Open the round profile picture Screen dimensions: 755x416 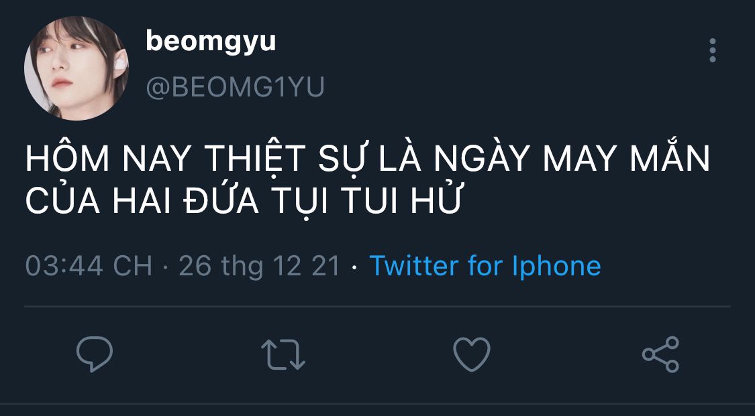[x=76, y=68]
